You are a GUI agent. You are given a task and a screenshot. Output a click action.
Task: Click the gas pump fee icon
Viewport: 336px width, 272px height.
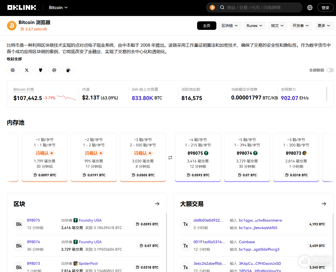pos(22,29)
